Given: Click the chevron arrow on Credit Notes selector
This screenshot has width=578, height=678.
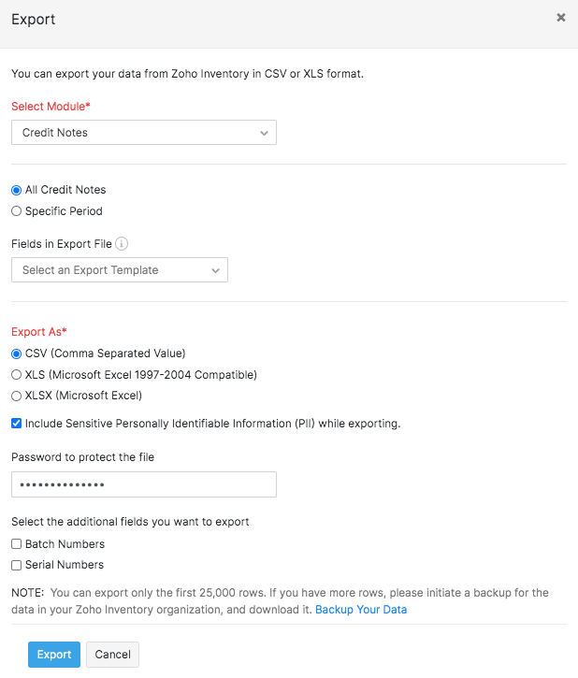Looking at the screenshot, I should 264,133.
